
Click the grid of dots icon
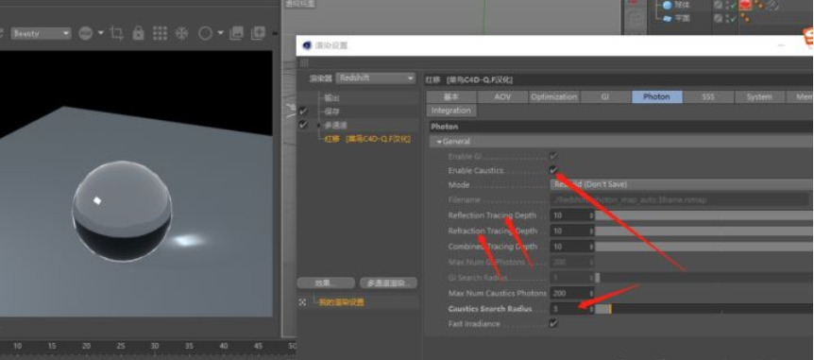[160, 34]
